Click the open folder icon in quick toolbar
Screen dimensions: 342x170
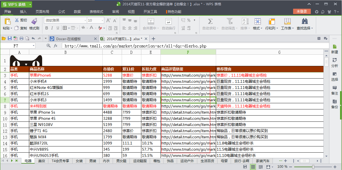click(4, 38)
